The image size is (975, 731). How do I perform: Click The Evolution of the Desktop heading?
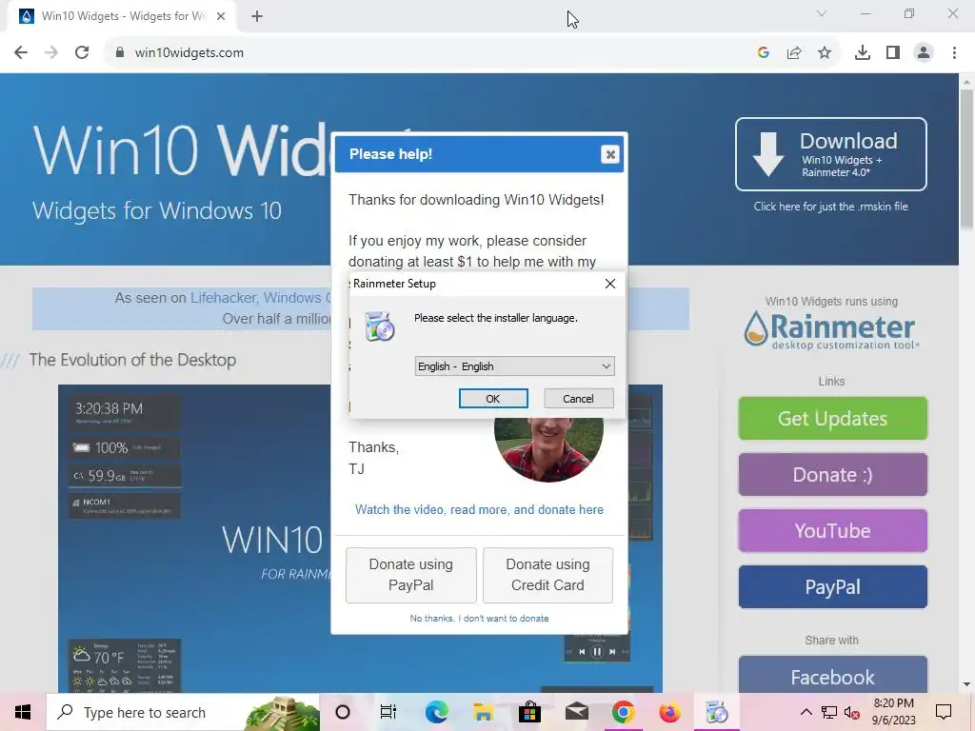[x=132, y=360]
